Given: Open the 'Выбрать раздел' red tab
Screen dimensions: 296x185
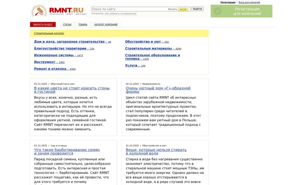Looking at the screenshot, I should pyautogui.click(x=43, y=25).
